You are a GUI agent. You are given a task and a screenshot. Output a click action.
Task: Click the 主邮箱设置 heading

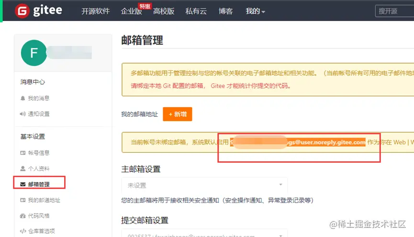pos(141,169)
